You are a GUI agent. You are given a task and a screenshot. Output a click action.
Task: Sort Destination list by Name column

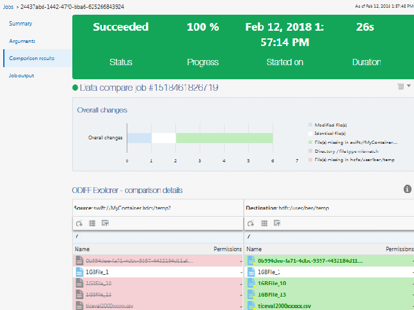pos(254,249)
